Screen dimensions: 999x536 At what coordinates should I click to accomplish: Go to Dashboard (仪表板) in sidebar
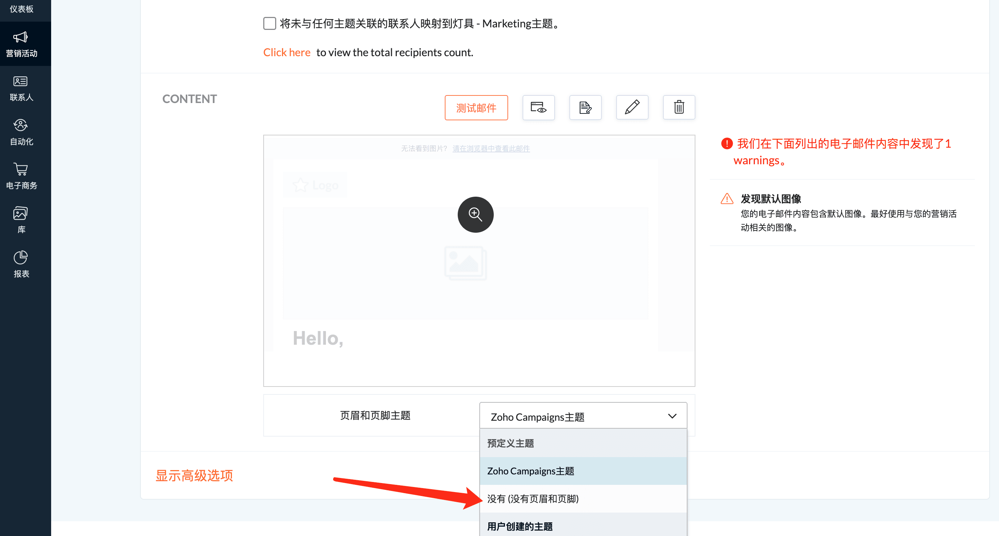[21, 9]
